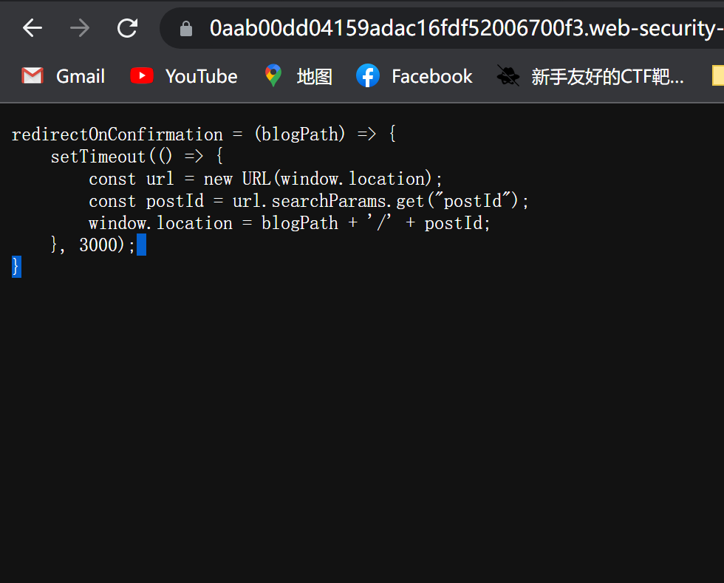This screenshot has width=724, height=583.
Task: Click the highlighted closing brace at line end
Action: click(141, 245)
